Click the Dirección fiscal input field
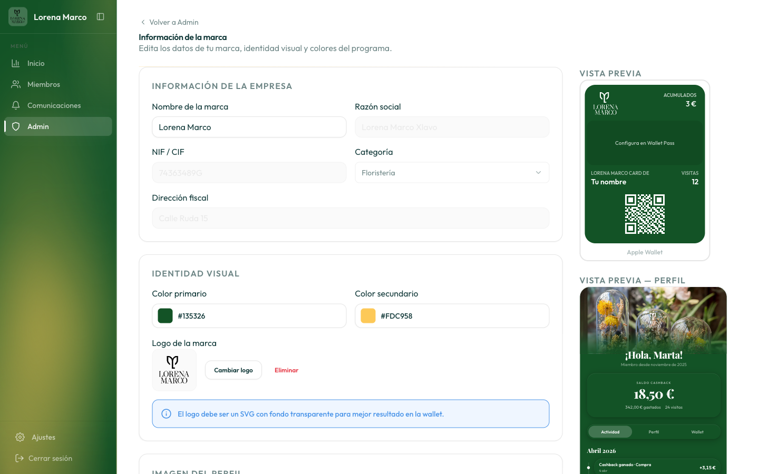 [351, 218]
